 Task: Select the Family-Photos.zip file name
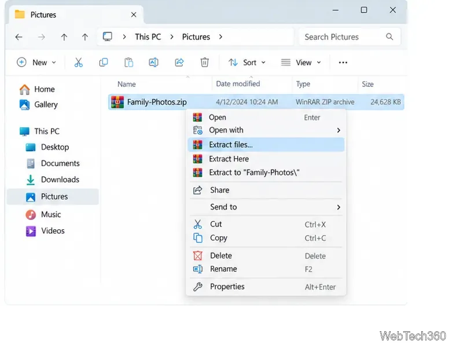pyautogui.click(x=157, y=102)
